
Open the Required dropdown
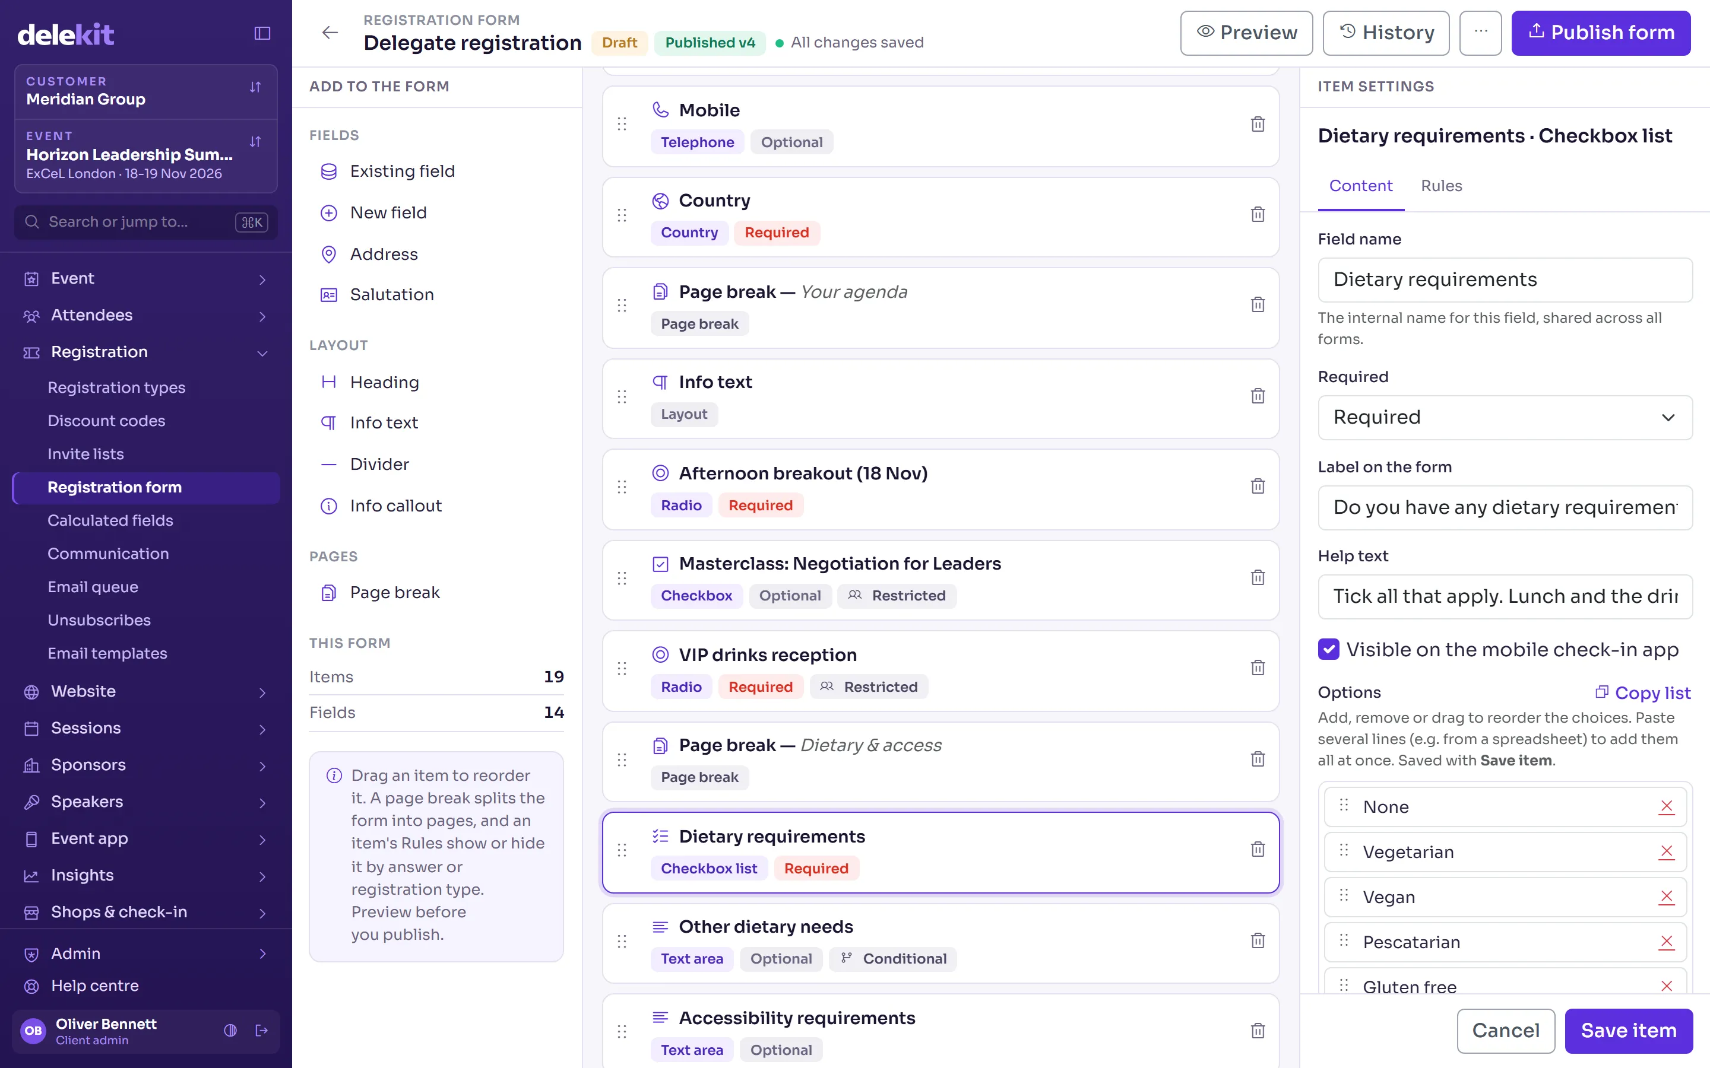click(1505, 418)
